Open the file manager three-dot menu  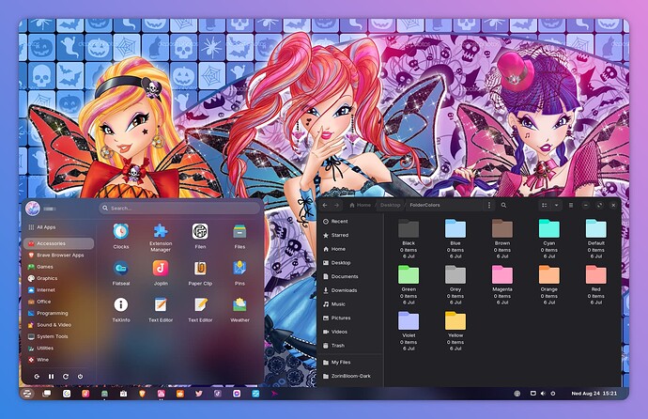click(489, 205)
